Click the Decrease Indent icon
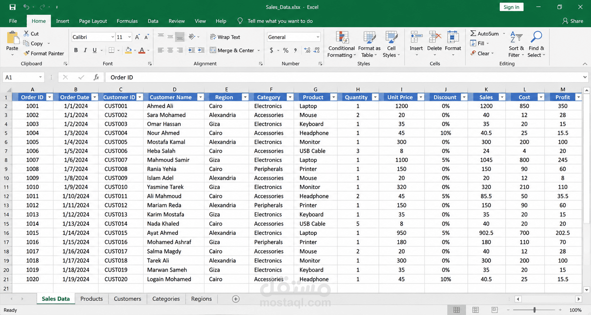Image resolution: width=591 pixels, height=315 pixels. [x=192, y=50]
